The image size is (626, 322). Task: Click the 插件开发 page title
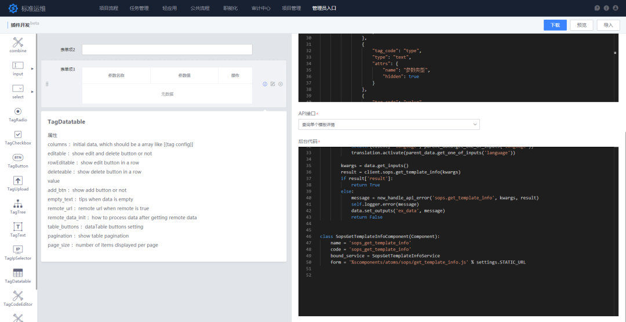[20, 25]
